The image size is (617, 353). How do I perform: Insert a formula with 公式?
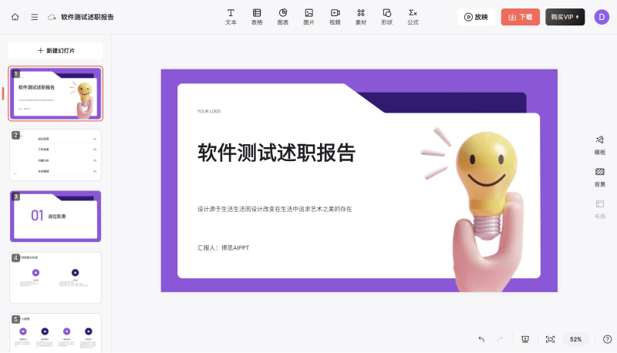(x=413, y=16)
